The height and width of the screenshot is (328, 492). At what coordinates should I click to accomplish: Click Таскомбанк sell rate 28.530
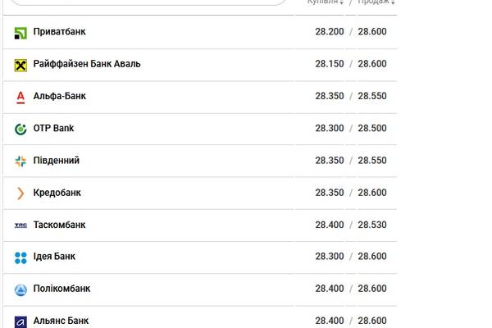tap(372, 225)
